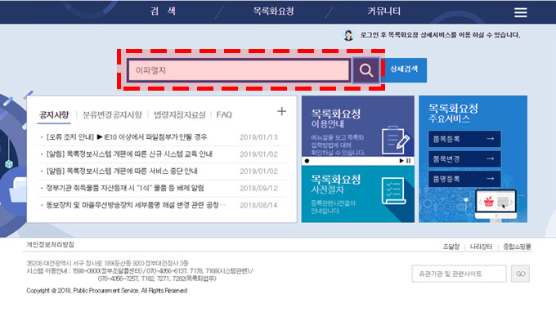Open the 종합쇼핑몰 footer link
Image resolution: width=556 pixels, height=321 pixels.
tap(518, 247)
